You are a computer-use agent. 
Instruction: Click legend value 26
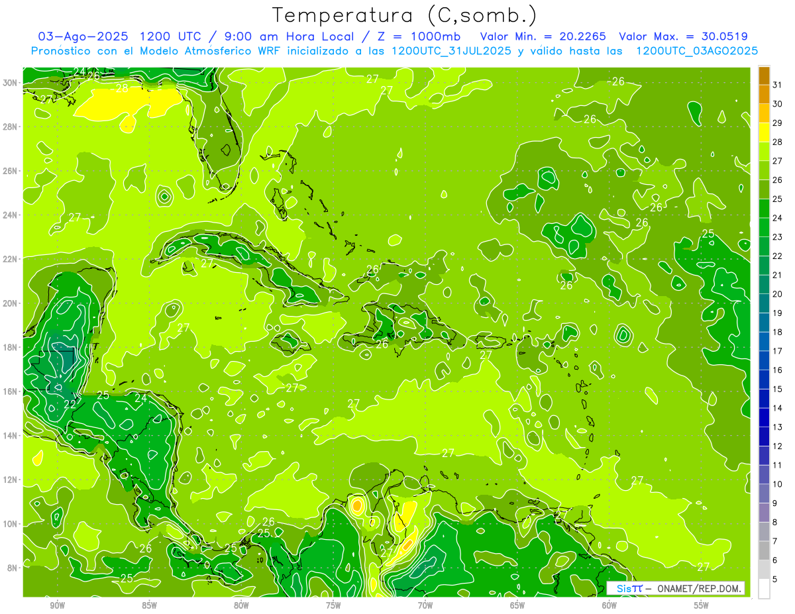[x=778, y=180]
